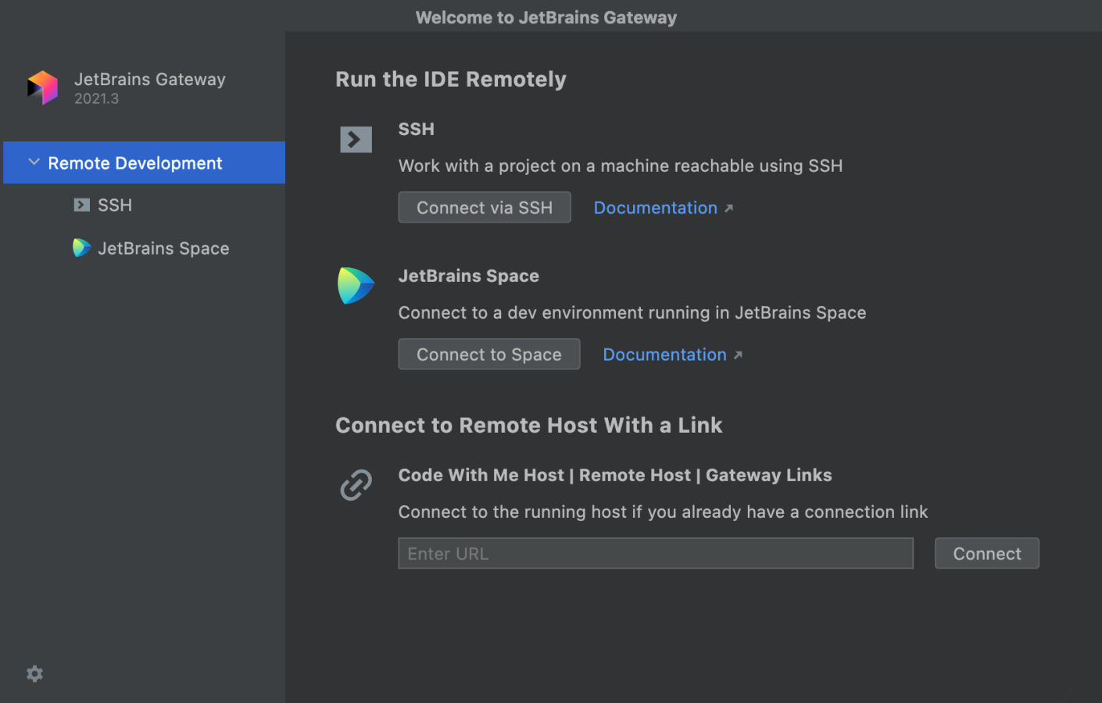Select the JetBrains Space logo in the main panel
1102x703 pixels.
[x=356, y=285]
